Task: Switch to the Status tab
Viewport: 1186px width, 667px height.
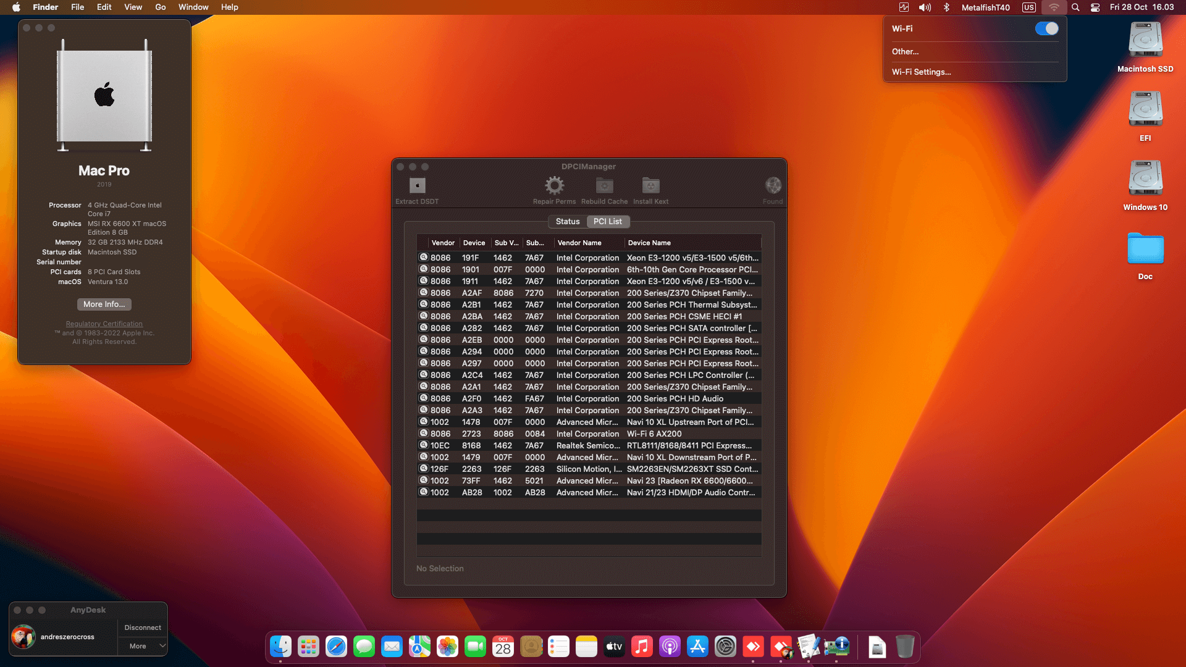Action: point(567,222)
